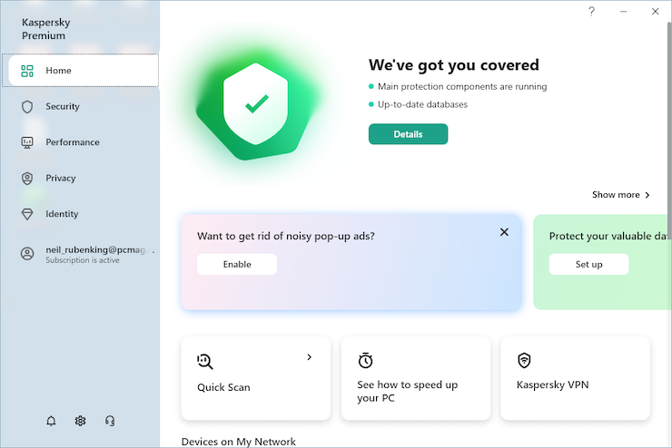Click 'Devices on My Network' heading
Image resolution: width=672 pixels, height=448 pixels.
point(238,442)
